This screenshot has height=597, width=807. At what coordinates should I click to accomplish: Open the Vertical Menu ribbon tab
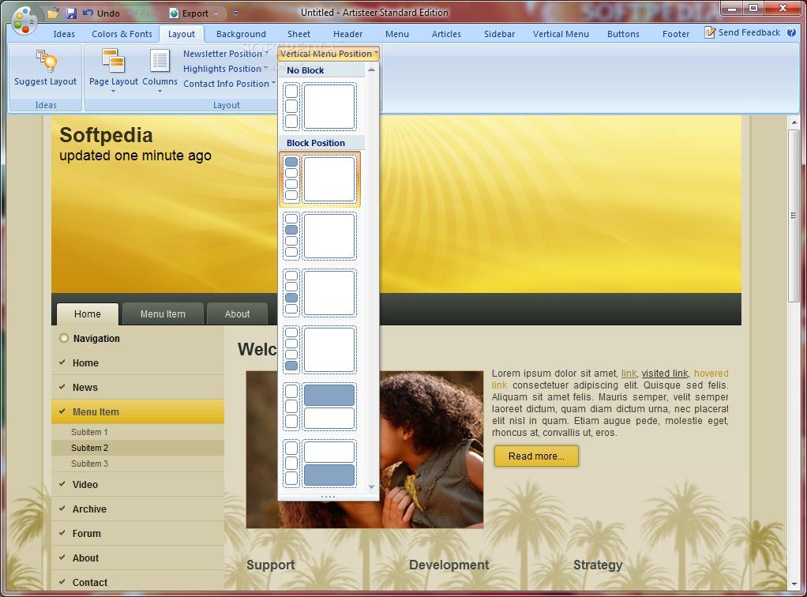560,34
